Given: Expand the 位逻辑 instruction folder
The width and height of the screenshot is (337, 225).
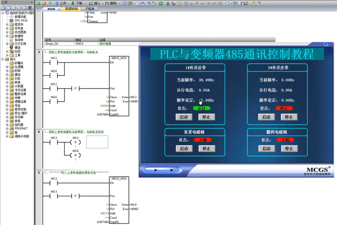Looking at the screenshot, I should [7, 67].
